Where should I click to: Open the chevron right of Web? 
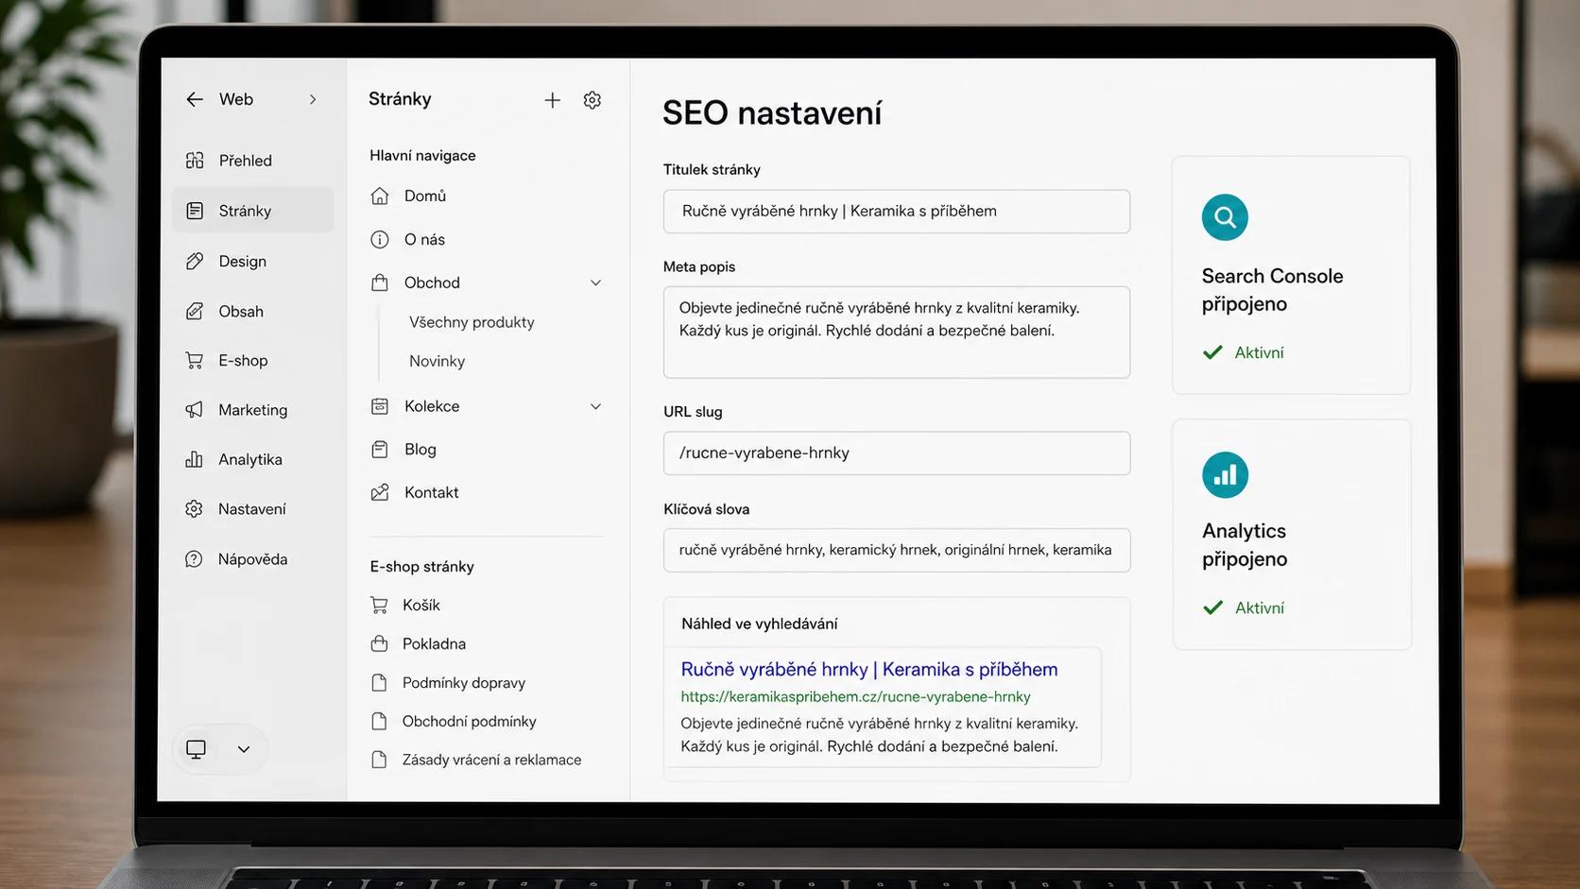313,99
